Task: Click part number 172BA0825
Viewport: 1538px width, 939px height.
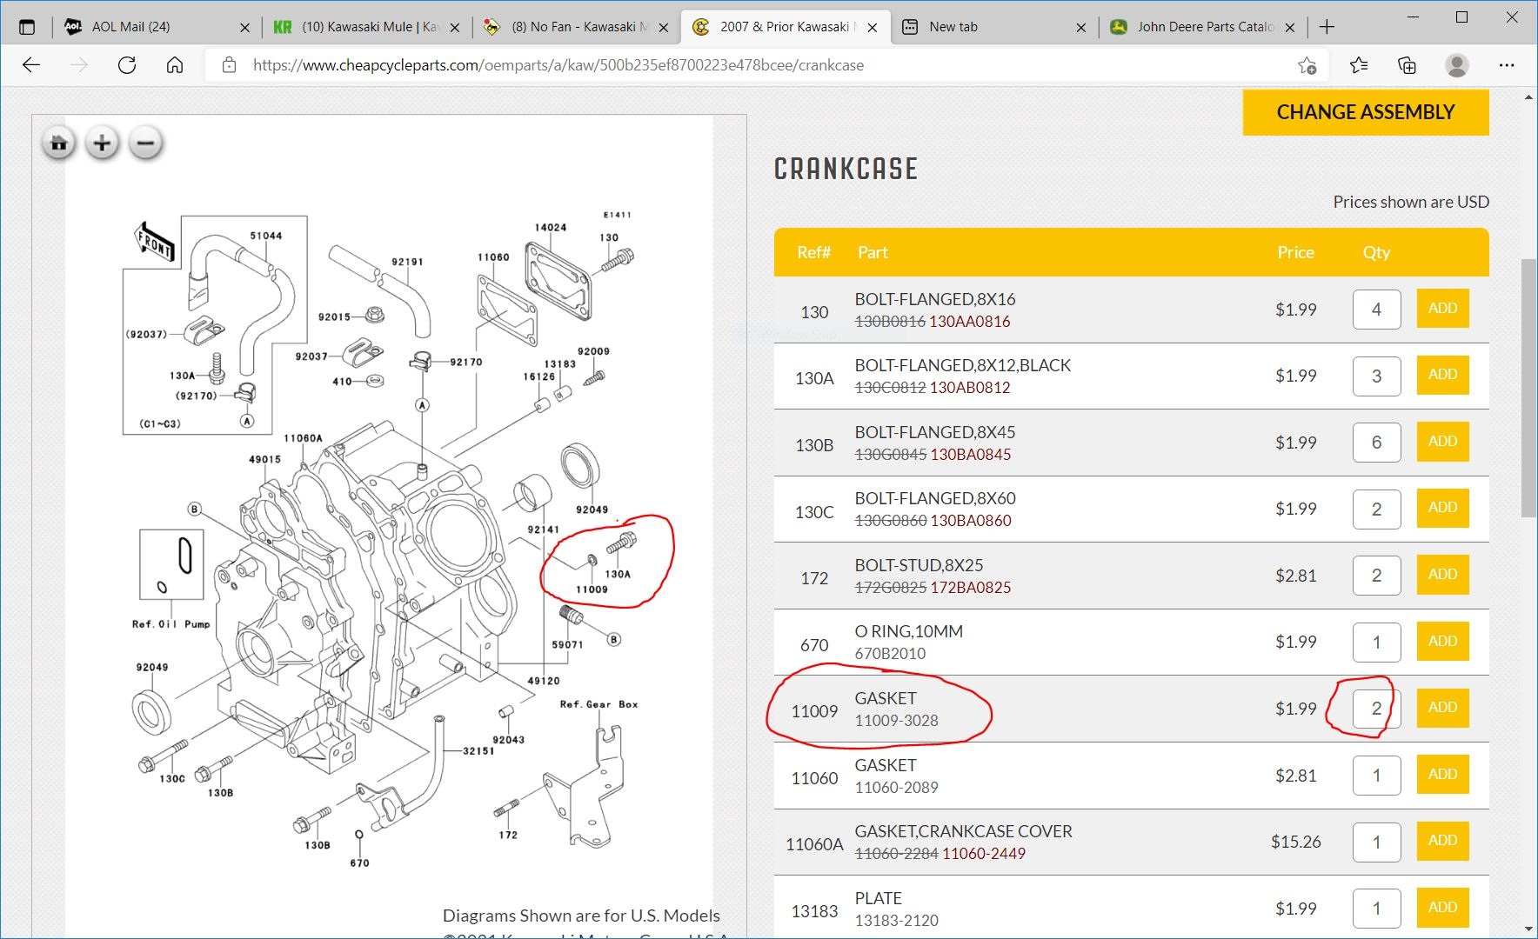Action: pyautogui.click(x=971, y=588)
